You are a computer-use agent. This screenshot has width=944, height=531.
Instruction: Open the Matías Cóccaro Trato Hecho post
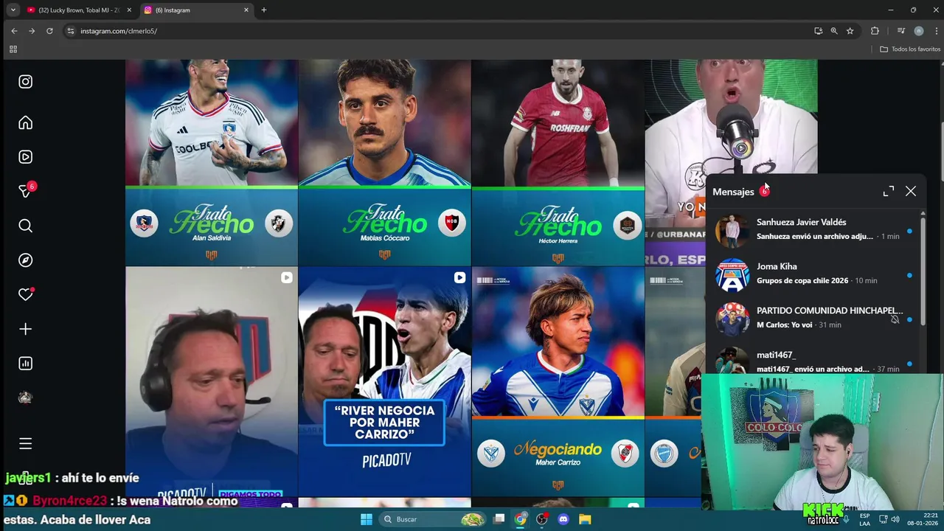point(384,162)
